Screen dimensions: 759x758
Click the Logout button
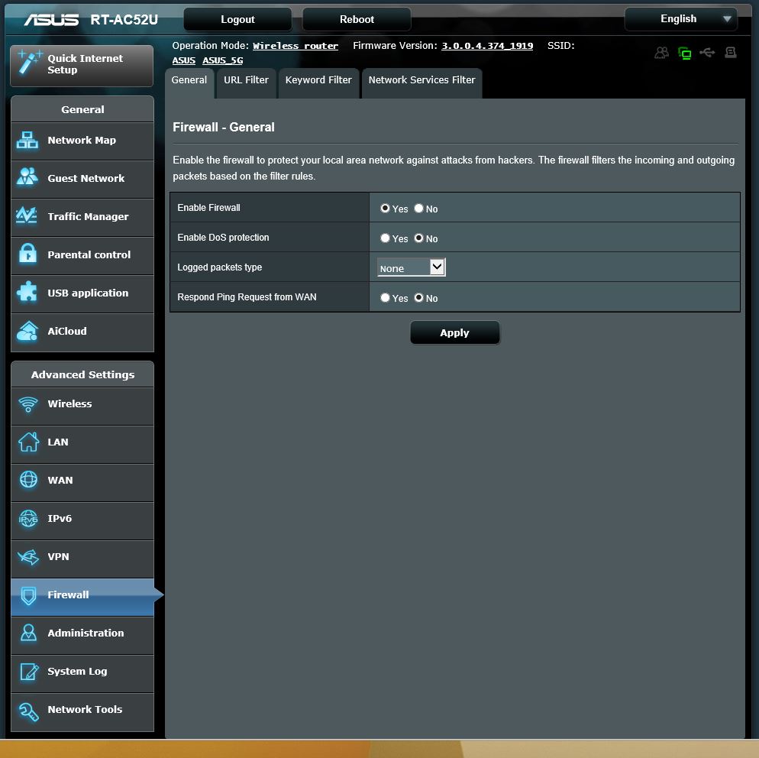[237, 19]
